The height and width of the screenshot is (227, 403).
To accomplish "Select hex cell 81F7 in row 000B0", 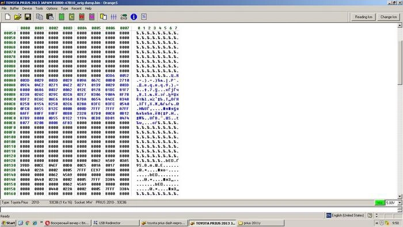I will [x=124, y=90].
